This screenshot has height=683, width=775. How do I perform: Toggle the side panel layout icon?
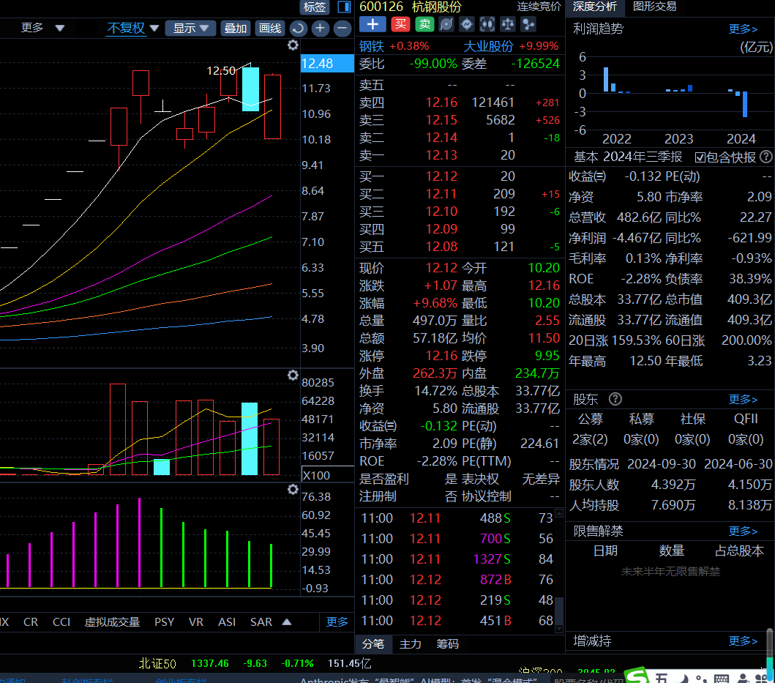(x=344, y=7)
